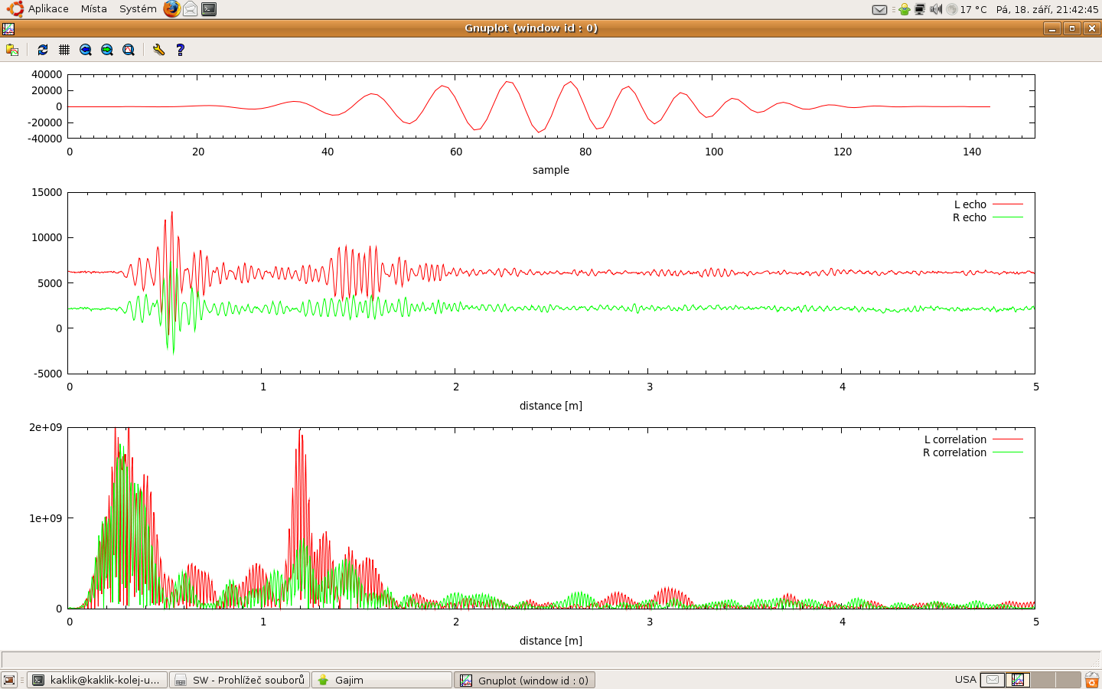Viewport: 1102px width, 689px height.
Task: Open the volume control in system tray
Action: (x=935, y=9)
